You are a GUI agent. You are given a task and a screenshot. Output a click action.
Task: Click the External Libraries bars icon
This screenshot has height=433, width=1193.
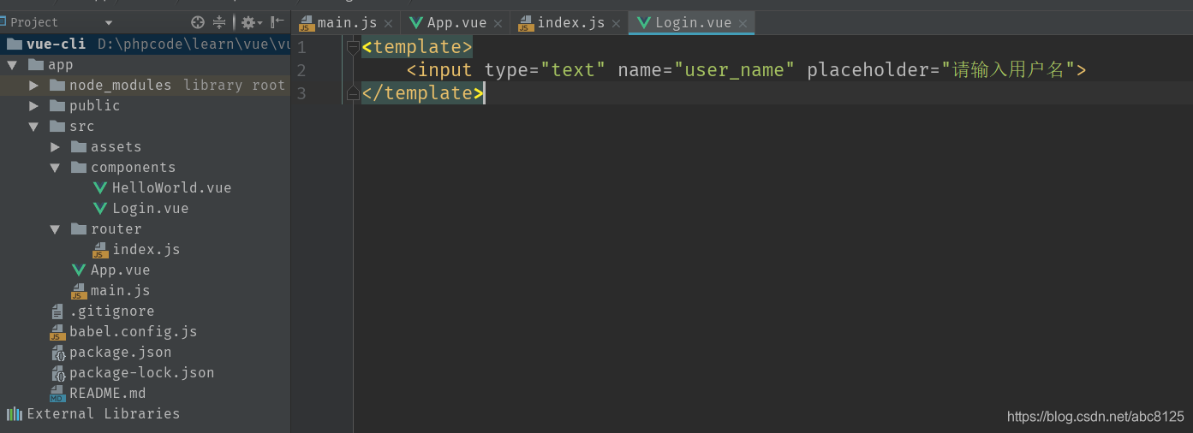pos(15,413)
